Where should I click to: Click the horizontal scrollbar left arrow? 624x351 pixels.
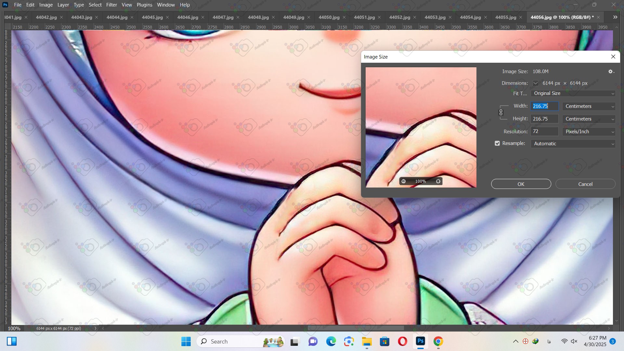tap(103, 328)
